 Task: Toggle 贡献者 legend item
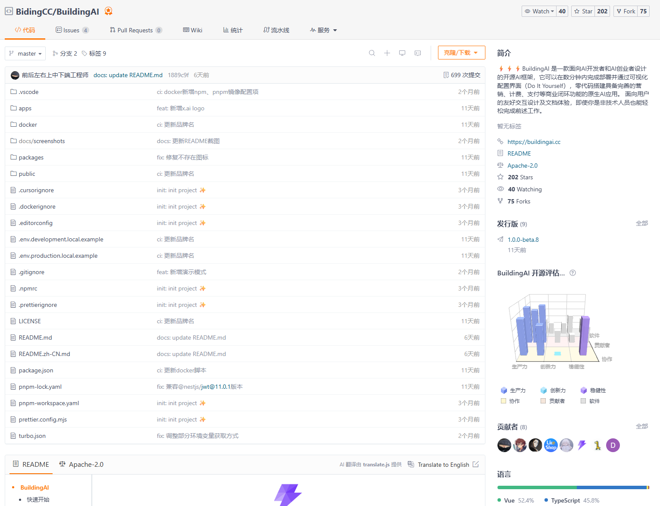tap(554, 401)
